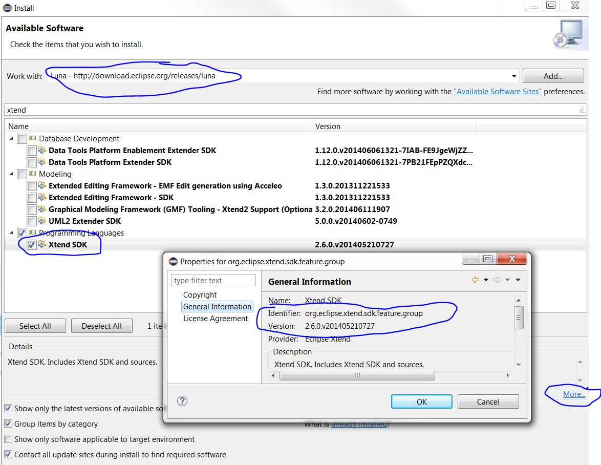Toggle the Modeling category checkbox
Viewport: 601px width, 465px height.
tap(22, 174)
